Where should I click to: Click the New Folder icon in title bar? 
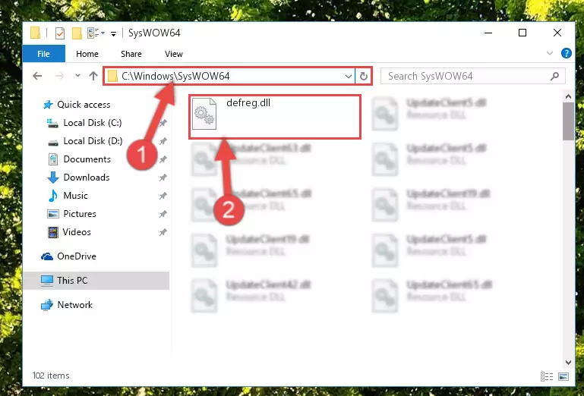[x=77, y=33]
